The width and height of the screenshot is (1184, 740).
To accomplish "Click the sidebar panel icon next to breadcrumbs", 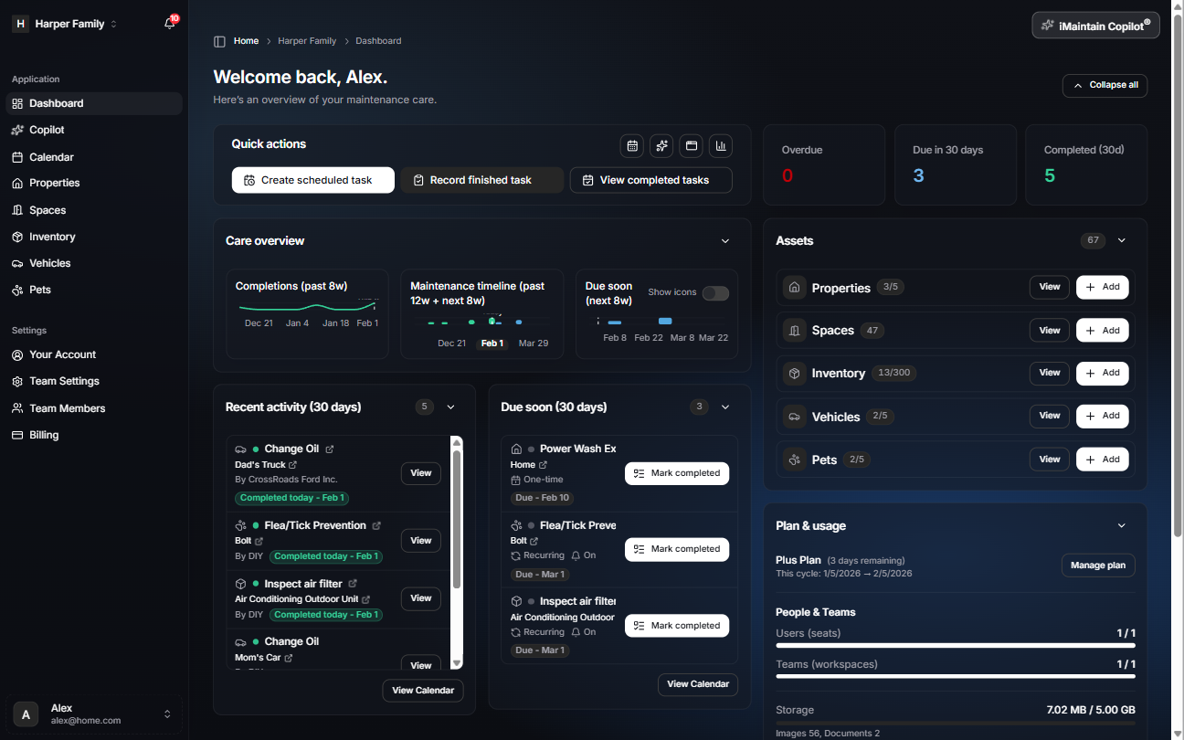I will click(x=218, y=40).
